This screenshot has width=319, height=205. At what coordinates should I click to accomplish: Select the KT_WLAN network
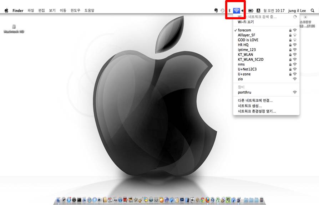tap(245, 55)
